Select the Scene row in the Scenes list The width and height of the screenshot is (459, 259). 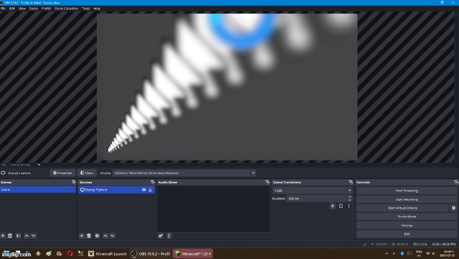[38, 190]
